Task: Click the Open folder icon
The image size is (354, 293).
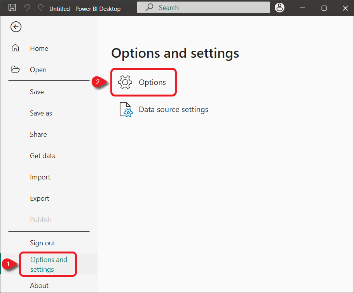Action: click(16, 69)
